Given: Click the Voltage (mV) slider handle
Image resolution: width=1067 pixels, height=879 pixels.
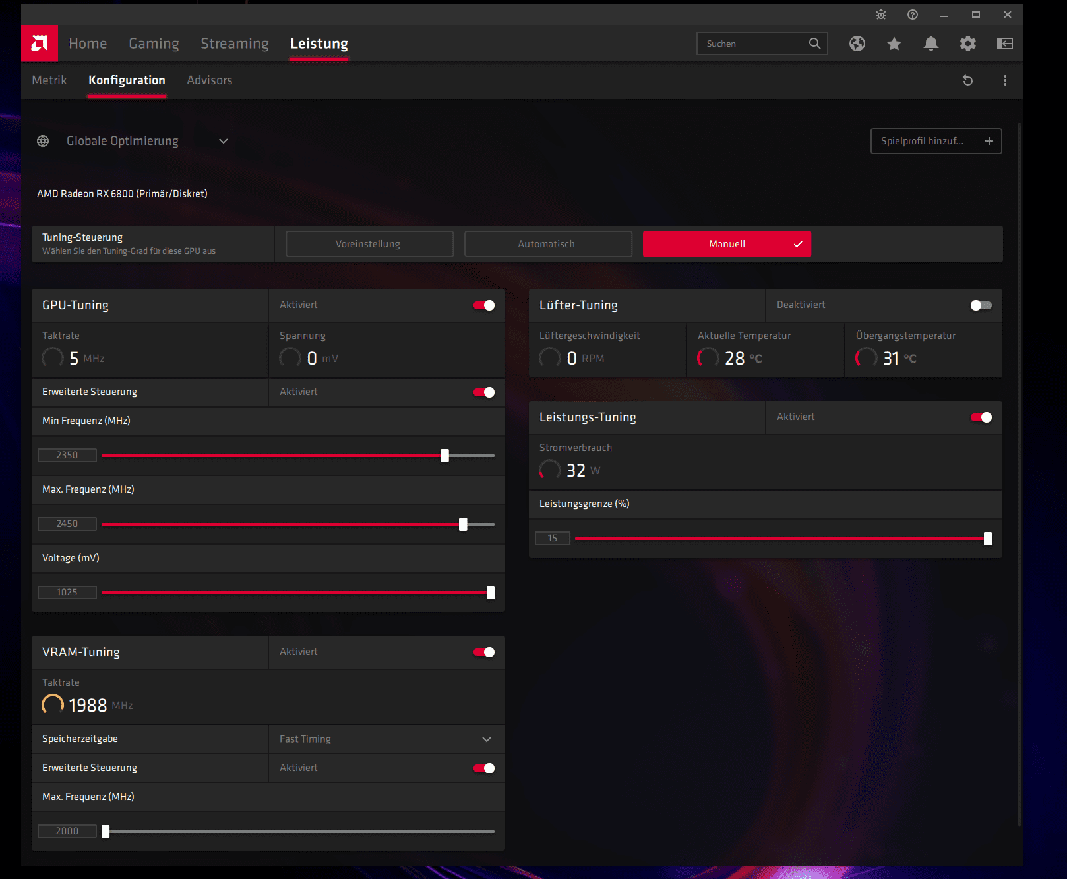Looking at the screenshot, I should coord(491,593).
